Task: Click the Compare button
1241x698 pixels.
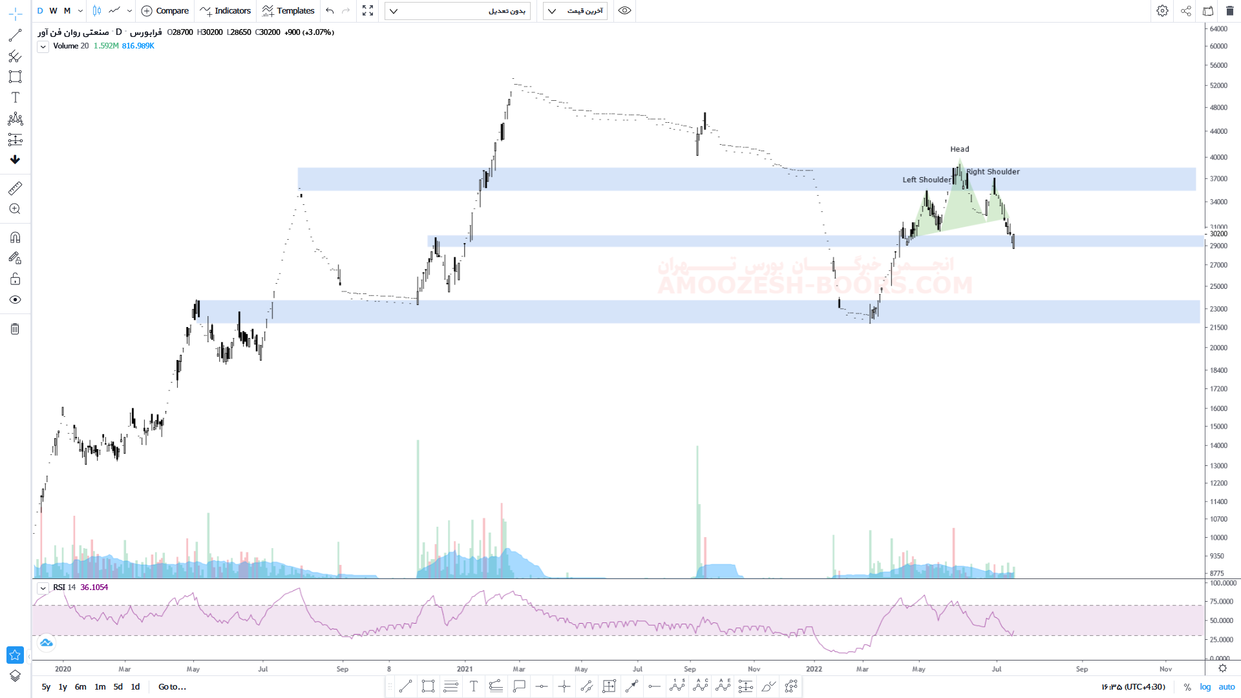Action: pyautogui.click(x=165, y=10)
